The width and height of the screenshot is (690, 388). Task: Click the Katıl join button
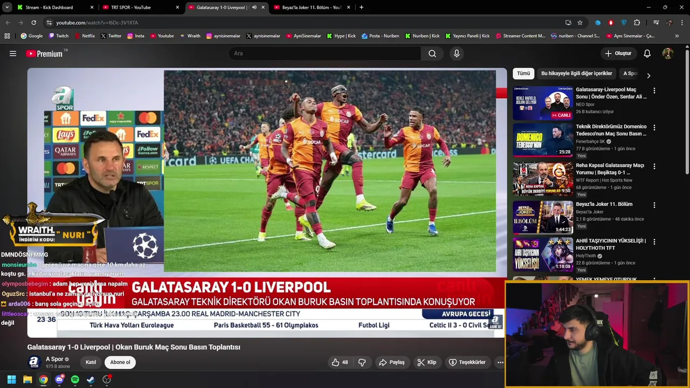(91, 362)
